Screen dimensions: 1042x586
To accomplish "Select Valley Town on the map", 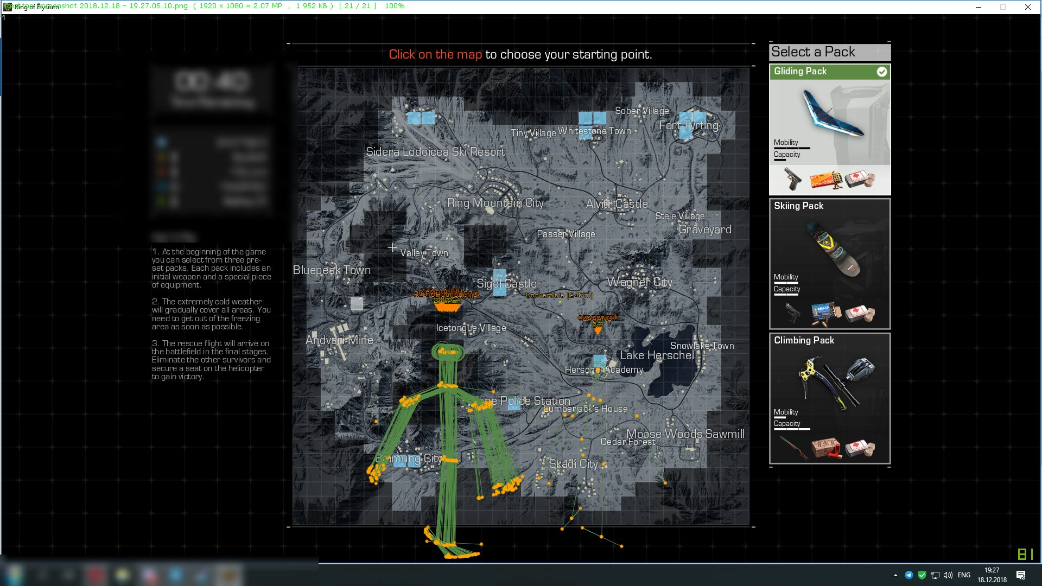I will [x=424, y=253].
